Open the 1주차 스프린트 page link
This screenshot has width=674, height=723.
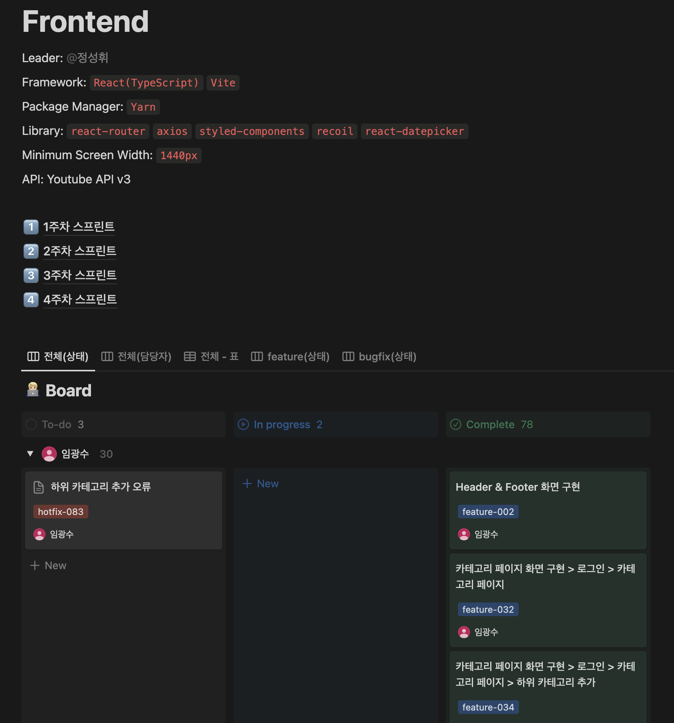click(79, 227)
